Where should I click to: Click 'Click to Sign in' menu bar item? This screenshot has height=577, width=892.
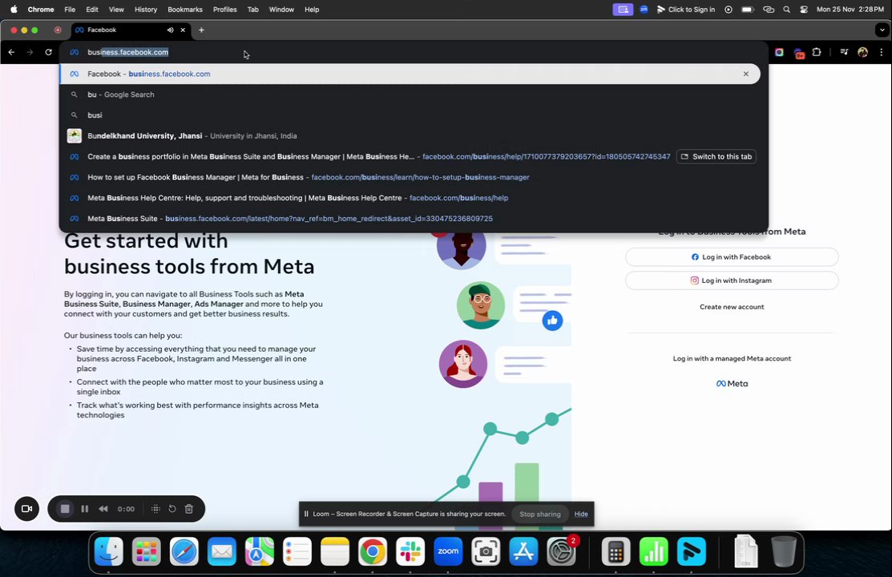tap(685, 10)
